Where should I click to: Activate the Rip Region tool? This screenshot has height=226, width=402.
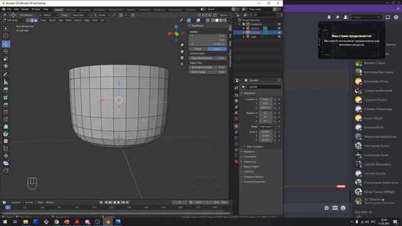(x=6, y=170)
